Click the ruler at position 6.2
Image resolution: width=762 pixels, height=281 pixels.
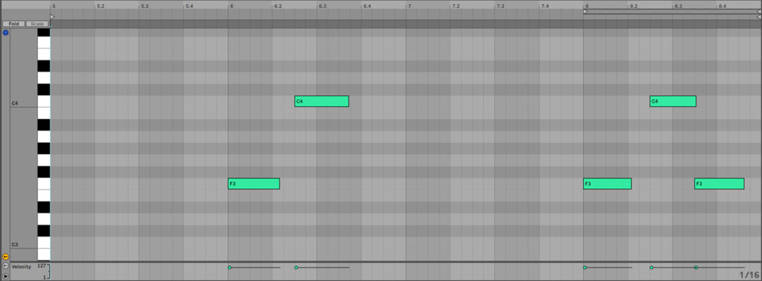pos(279,6)
